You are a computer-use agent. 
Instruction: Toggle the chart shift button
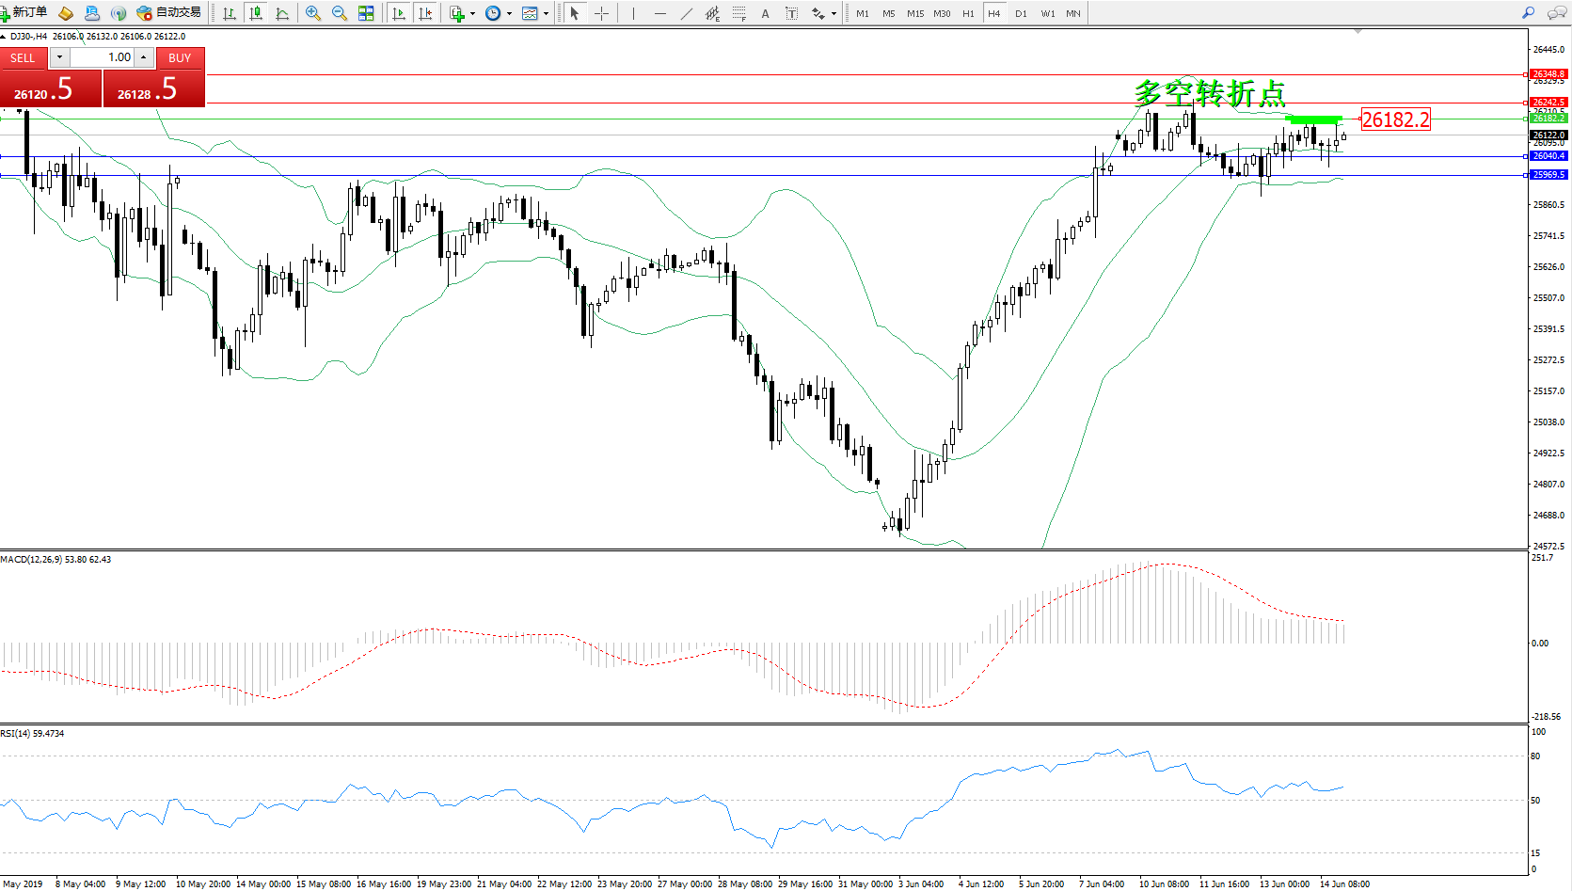click(425, 13)
